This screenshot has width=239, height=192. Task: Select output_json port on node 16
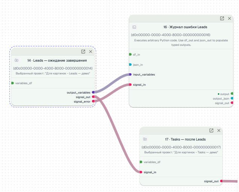tap(232, 98)
